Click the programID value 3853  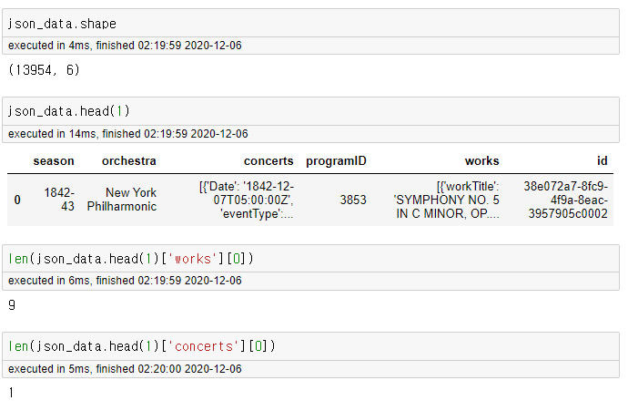tap(353, 200)
